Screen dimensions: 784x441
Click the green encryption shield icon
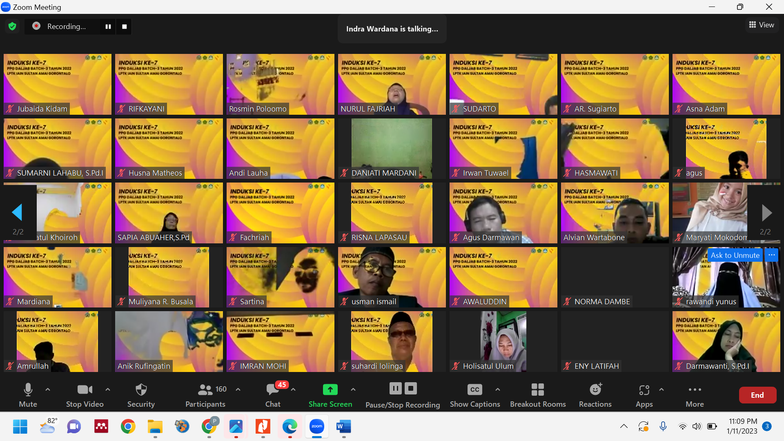[12, 27]
